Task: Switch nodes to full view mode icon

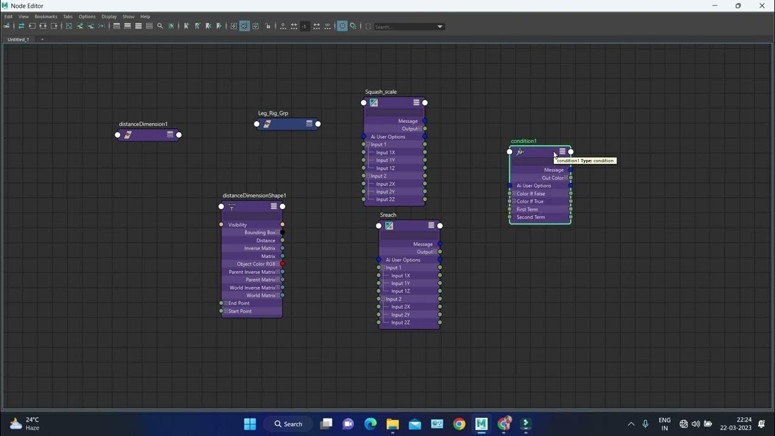Action: coord(138,26)
